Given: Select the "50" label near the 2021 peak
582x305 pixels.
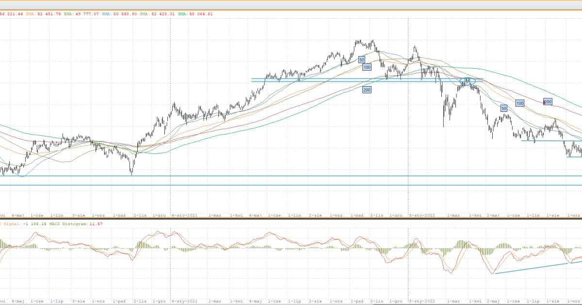Looking at the screenshot, I should click(361, 59).
